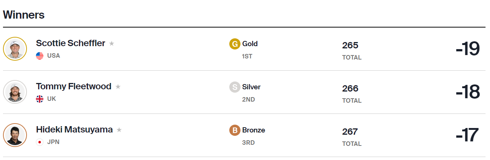Favorite Scottie Scheffler with the star icon
490x160 pixels.
[x=111, y=44]
